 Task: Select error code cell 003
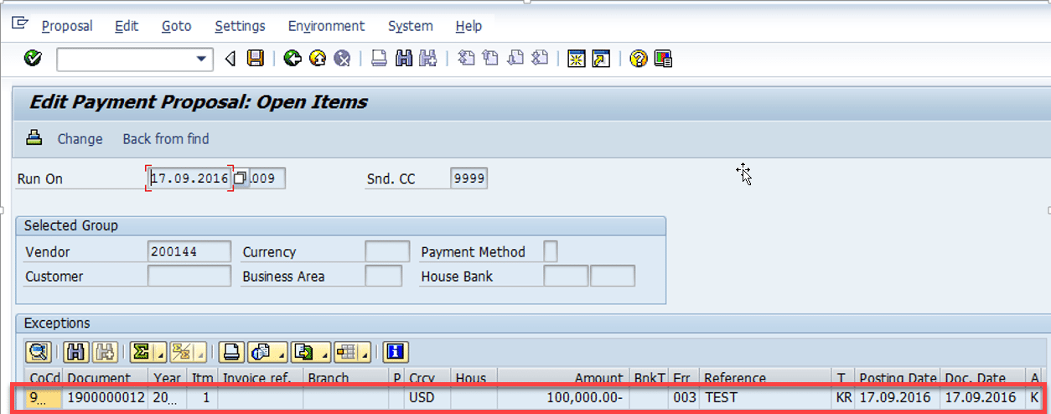[x=685, y=396]
